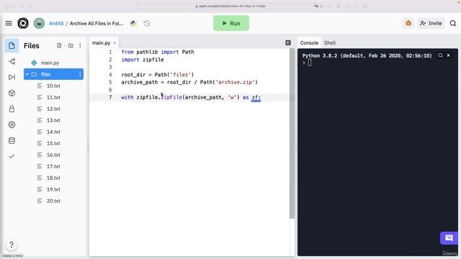Open file 20.txt

pos(53,201)
